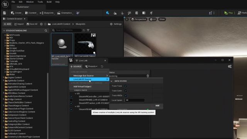Viewport: 247px width, 139px height.
Task: Click the Add button in Data Source
Action: point(157,105)
